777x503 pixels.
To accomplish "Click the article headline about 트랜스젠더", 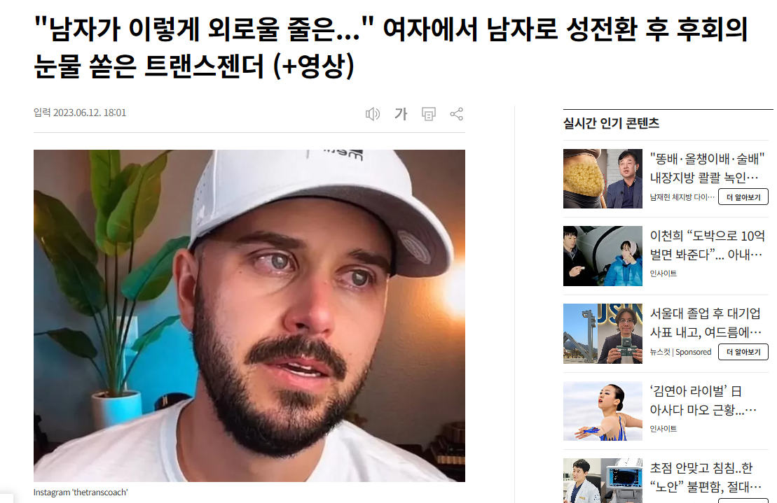I will point(390,47).
